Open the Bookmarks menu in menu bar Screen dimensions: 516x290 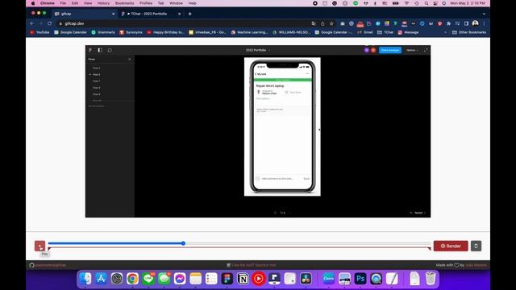(x=124, y=3)
